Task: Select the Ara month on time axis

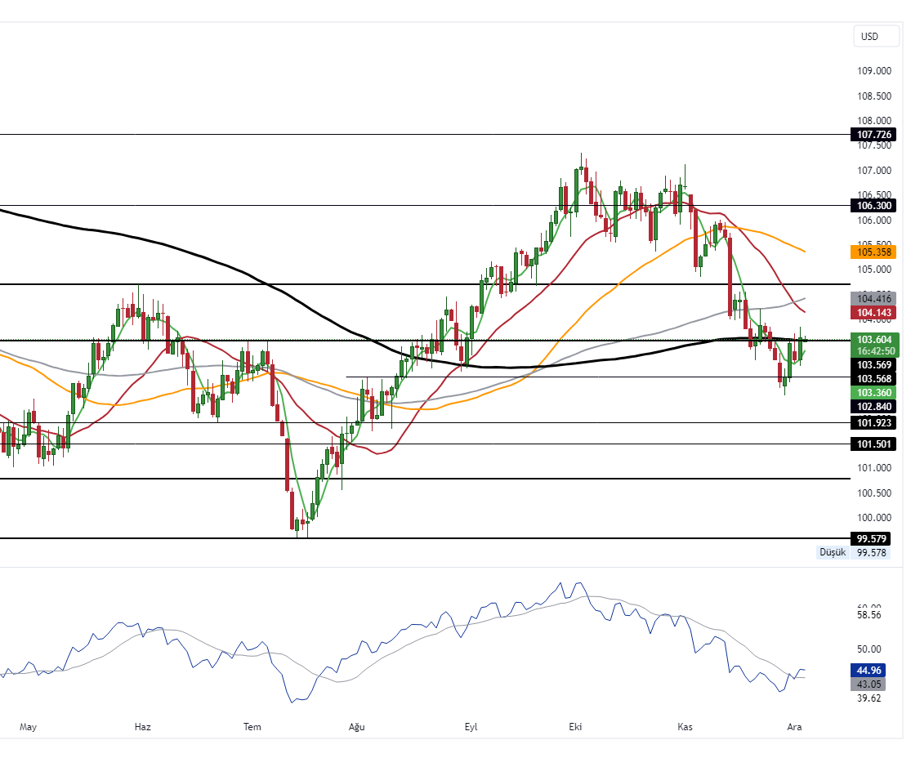Action: (x=793, y=726)
